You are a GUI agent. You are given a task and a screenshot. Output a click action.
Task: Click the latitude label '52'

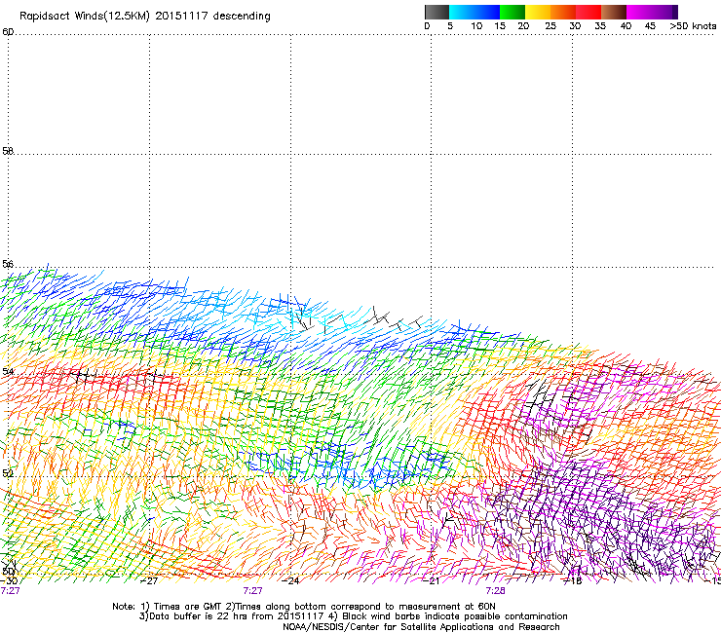8,473
